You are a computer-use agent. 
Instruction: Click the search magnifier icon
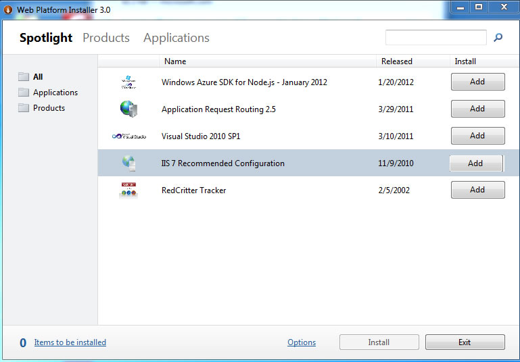[498, 37]
